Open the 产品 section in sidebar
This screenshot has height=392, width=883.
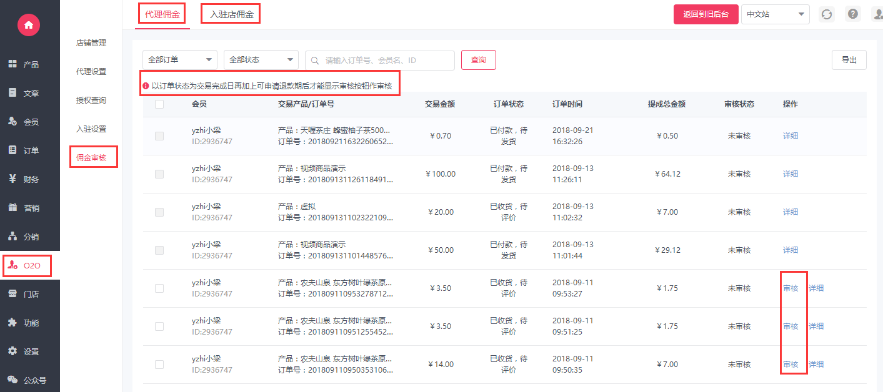click(24, 64)
